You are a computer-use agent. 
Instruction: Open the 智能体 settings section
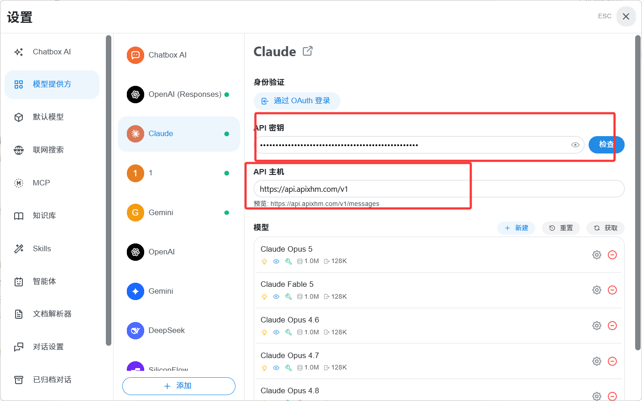tap(52, 282)
